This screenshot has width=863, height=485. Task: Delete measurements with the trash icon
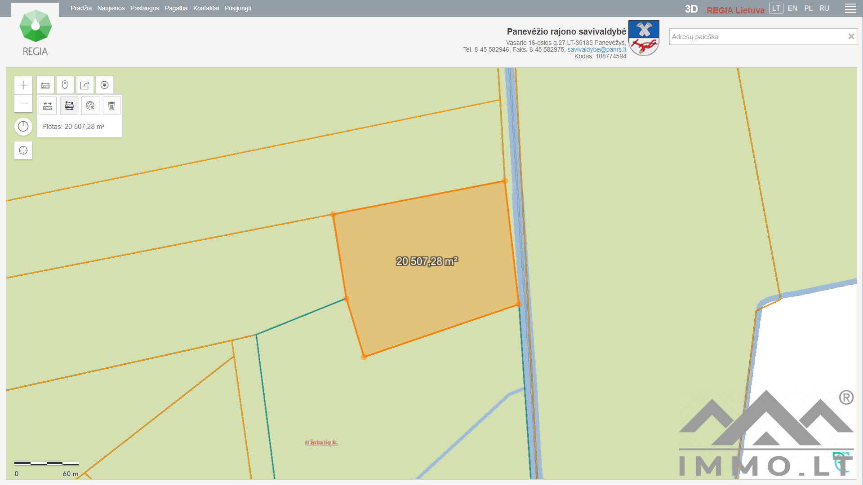(x=111, y=106)
